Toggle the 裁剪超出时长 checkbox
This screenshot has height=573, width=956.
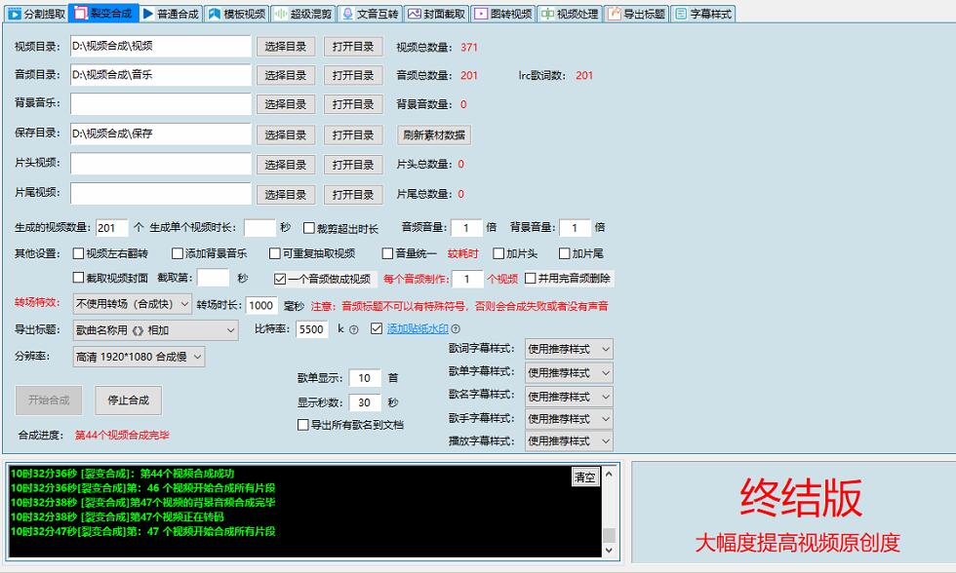click(x=309, y=228)
